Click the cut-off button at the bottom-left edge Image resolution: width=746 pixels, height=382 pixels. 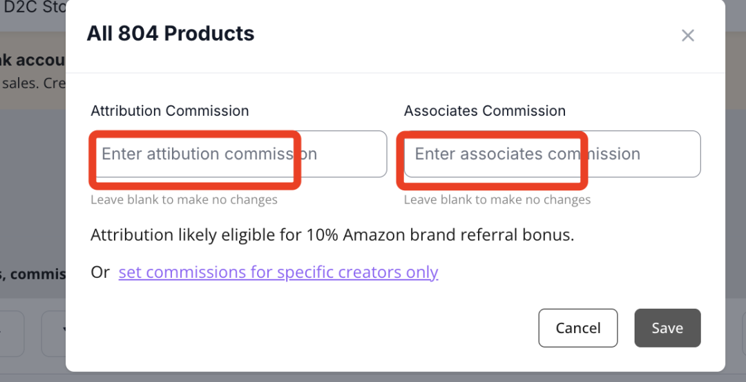coord(12,333)
